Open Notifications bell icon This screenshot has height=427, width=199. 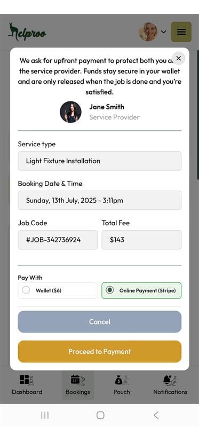click(x=170, y=381)
